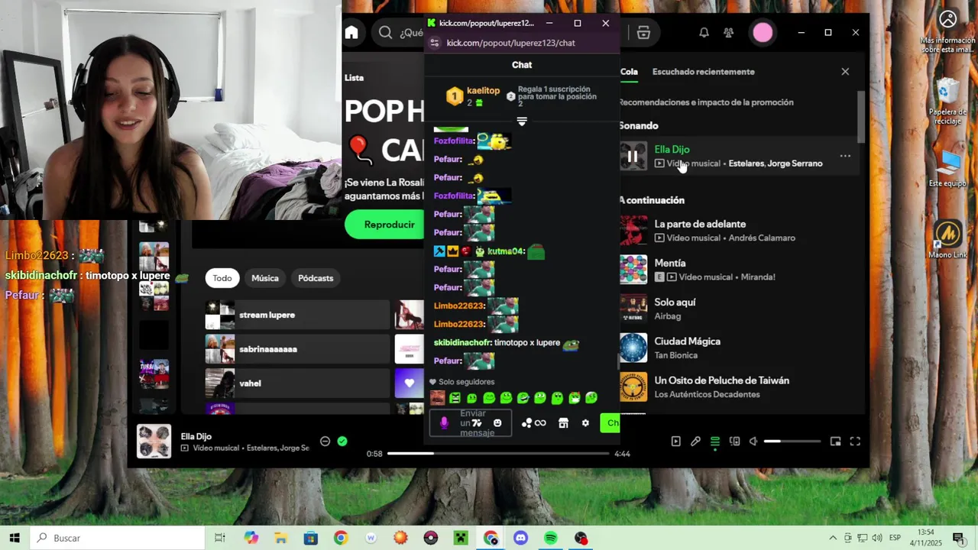Go to Spotify Home icon

pos(351,32)
